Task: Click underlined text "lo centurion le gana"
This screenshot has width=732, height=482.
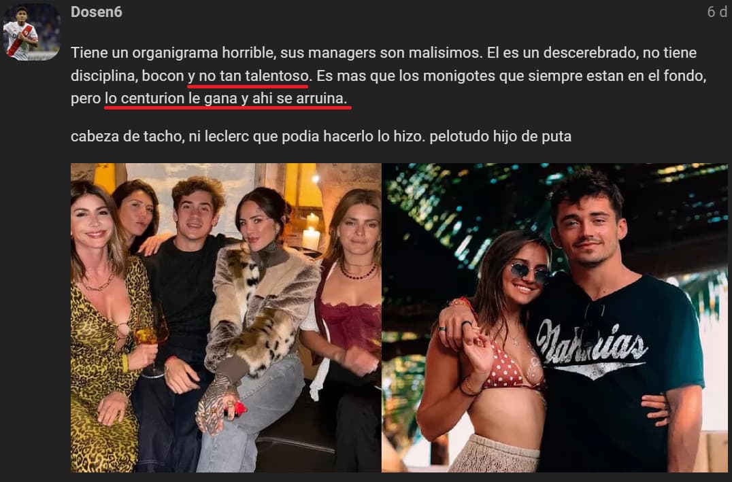Action: (171, 99)
